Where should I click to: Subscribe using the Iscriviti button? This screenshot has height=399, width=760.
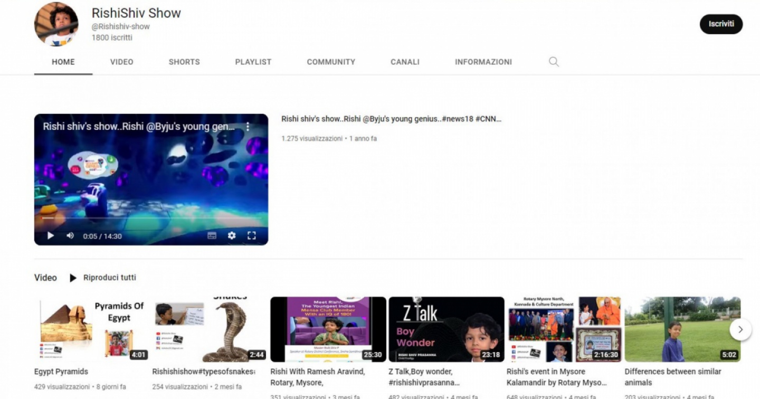click(x=721, y=24)
